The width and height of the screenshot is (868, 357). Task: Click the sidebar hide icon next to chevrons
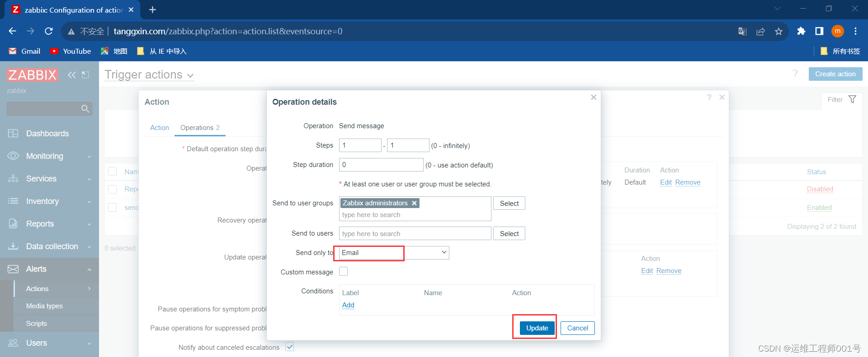[85, 74]
